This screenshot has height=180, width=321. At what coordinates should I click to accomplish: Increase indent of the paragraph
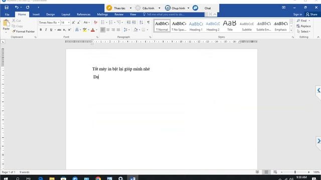(134, 22)
